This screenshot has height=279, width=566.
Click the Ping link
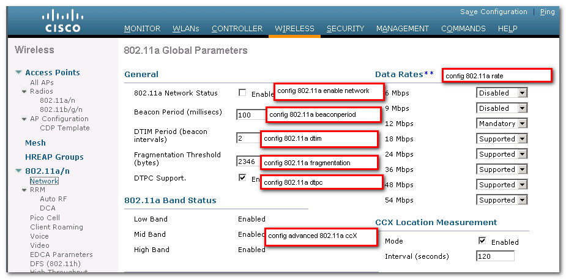547,12
